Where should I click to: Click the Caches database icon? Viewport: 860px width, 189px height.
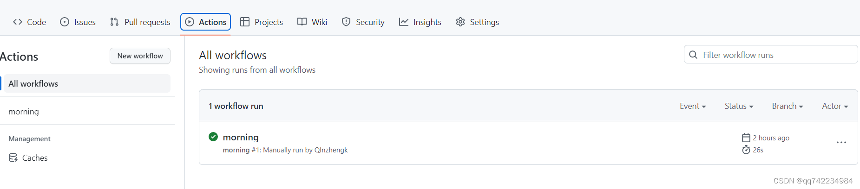[13, 158]
